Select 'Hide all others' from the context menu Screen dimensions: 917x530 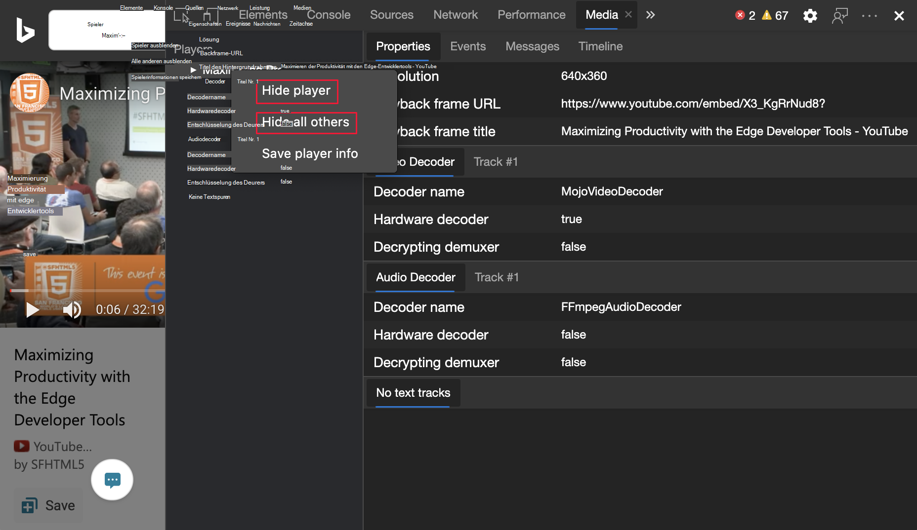(306, 122)
